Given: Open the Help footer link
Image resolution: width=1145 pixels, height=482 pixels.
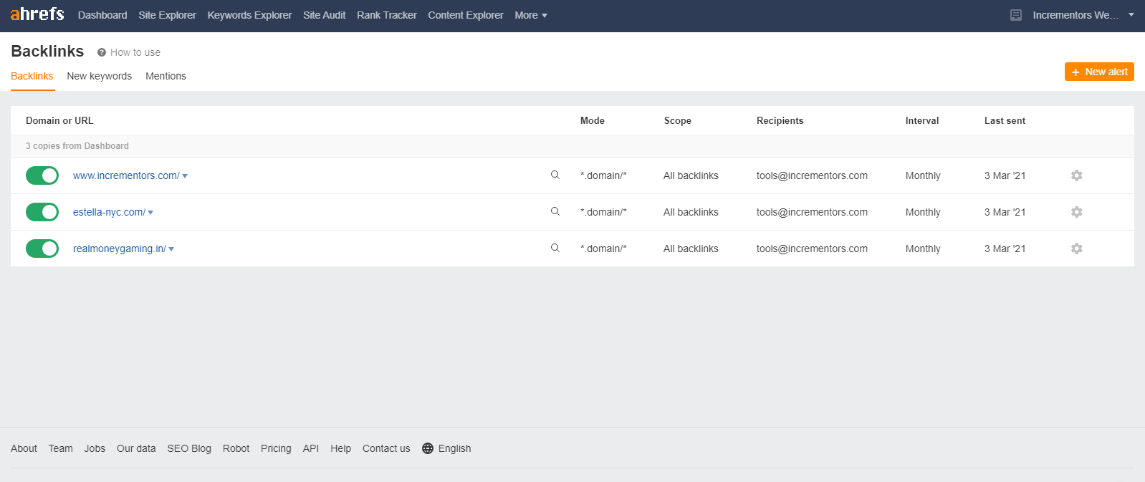Looking at the screenshot, I should coord(340,448).
